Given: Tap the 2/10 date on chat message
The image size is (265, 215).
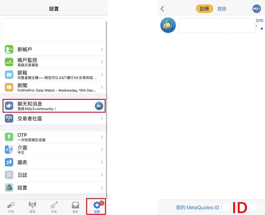Looking at the screenshot, I should point(259,21).
